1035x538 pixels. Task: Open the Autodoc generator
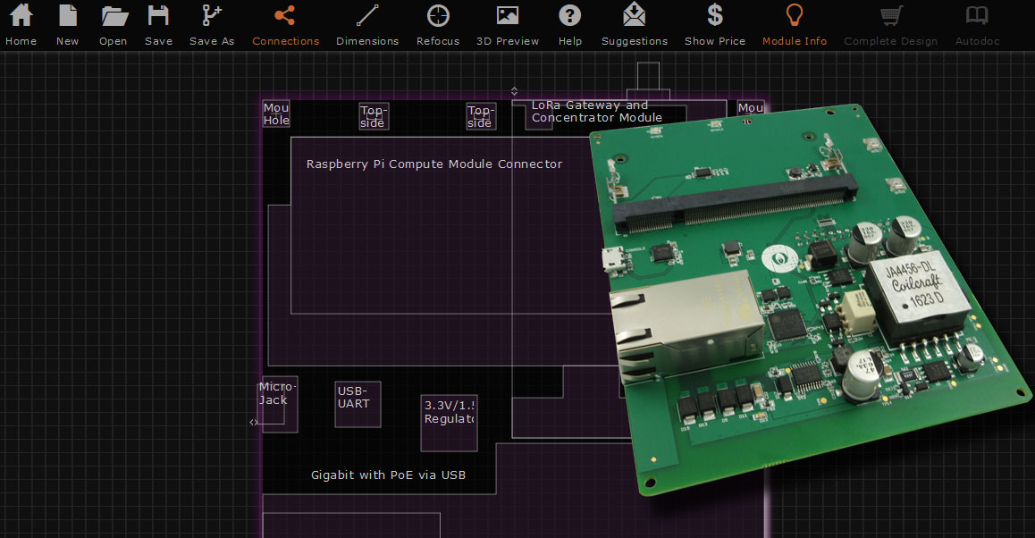coord(976,23)
